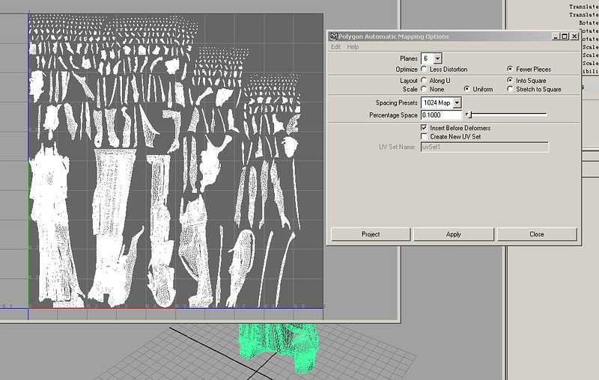Click the Apply button
The width and height of the screenshot is (599, 380).
coord(454,234)
